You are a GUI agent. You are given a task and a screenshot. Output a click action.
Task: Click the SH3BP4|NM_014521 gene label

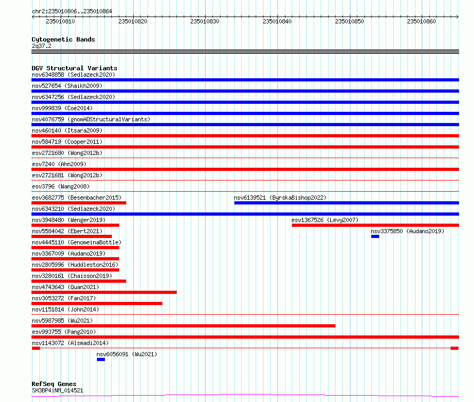(58, 390)
